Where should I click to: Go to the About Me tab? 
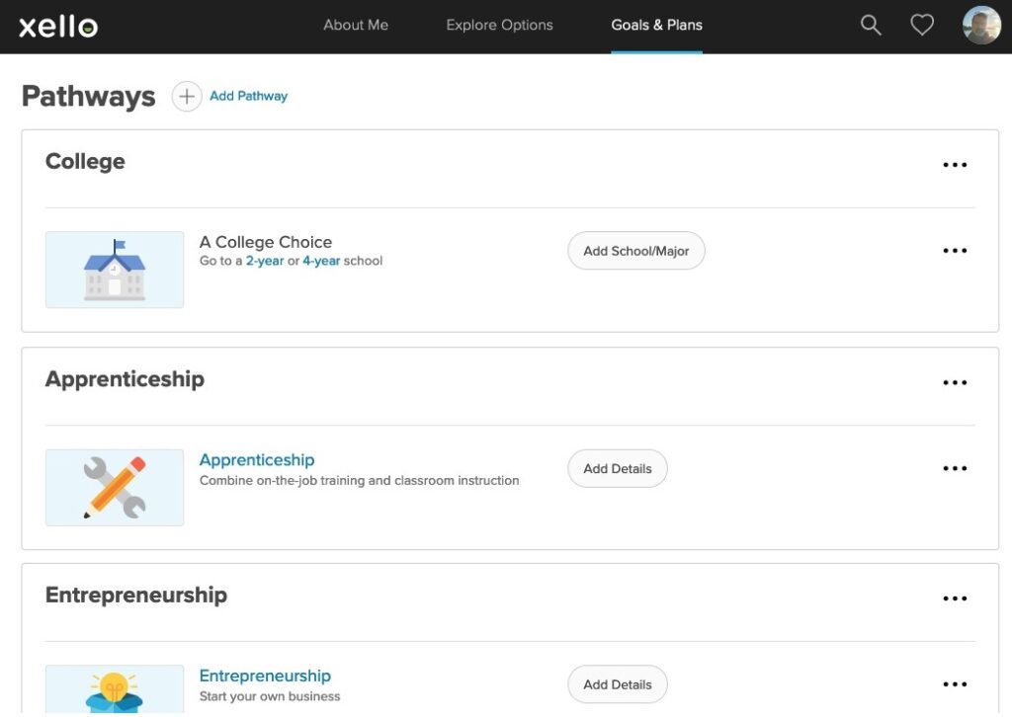click(x=356, y=26)
